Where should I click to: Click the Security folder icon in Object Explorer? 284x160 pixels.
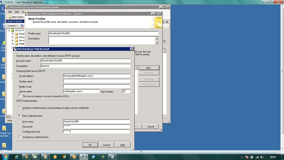[x=16, y=37]
